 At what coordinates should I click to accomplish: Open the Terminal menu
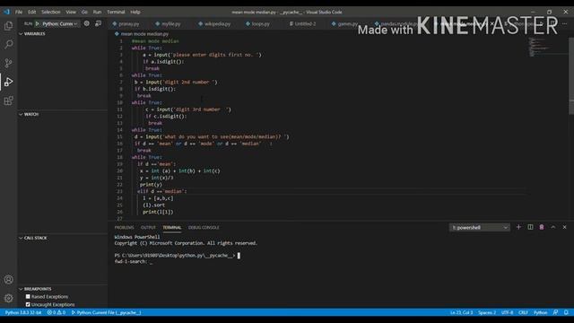pos(116,12)
